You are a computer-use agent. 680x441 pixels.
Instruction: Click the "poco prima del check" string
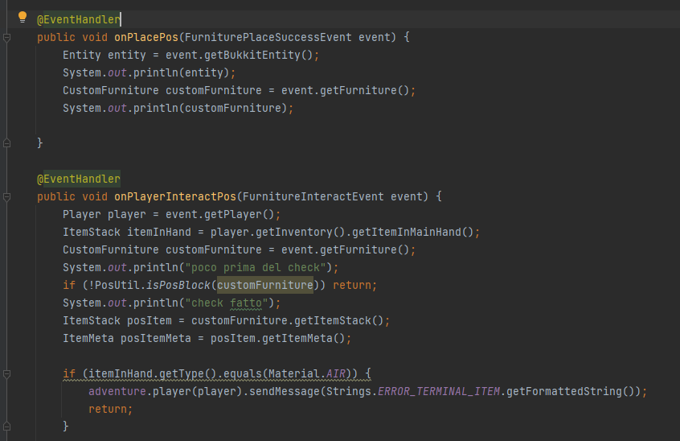(x=256, y=267)
